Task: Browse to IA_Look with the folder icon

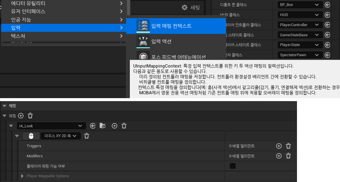Action: pyautogui.click(x=102, y=126)
